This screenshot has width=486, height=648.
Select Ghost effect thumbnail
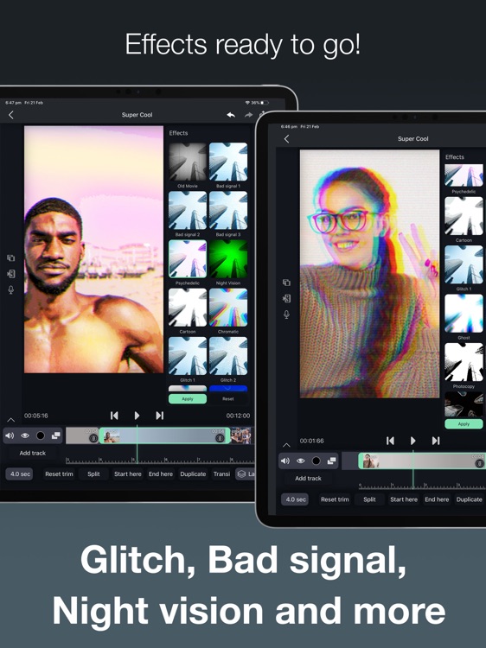pyautogui.click(x=464, y=314)
